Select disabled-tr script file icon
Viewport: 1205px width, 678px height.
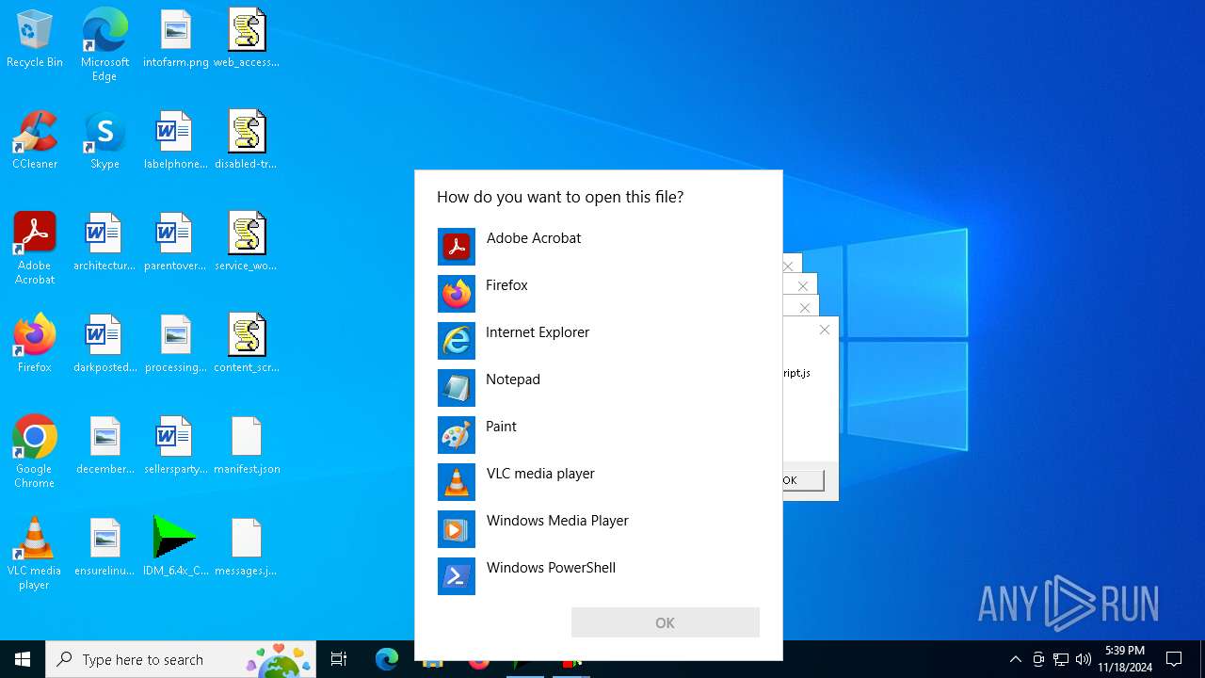coord(247,141)
